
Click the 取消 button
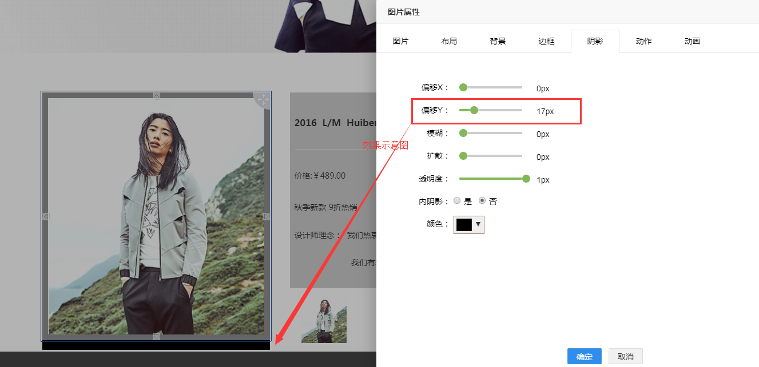click(x=626, y=356)
